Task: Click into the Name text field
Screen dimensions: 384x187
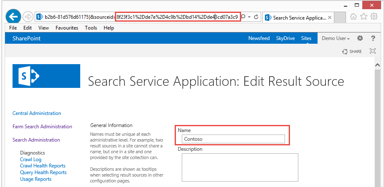Action: (233, 139)
